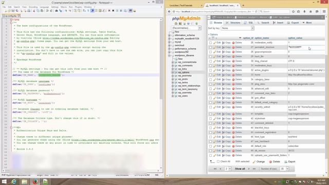Switch to the SQL tab

pyautogui.click(x=249, y=23)
